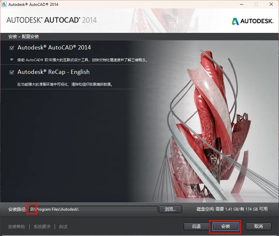
Task: Click the Autodesk ReCap - English product title
Action: (x=54, y=72)
